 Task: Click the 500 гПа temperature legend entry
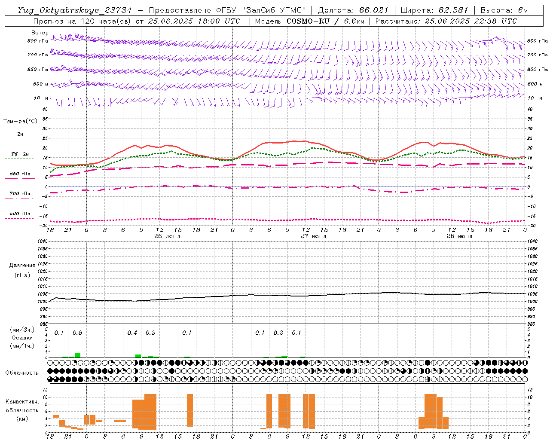[20, 214]
